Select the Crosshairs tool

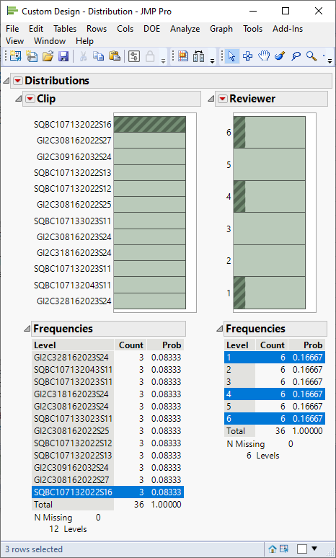pyautogui.click(x=248, y=56)
